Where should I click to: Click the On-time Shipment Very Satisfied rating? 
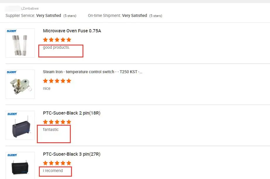tap(135, 15)
